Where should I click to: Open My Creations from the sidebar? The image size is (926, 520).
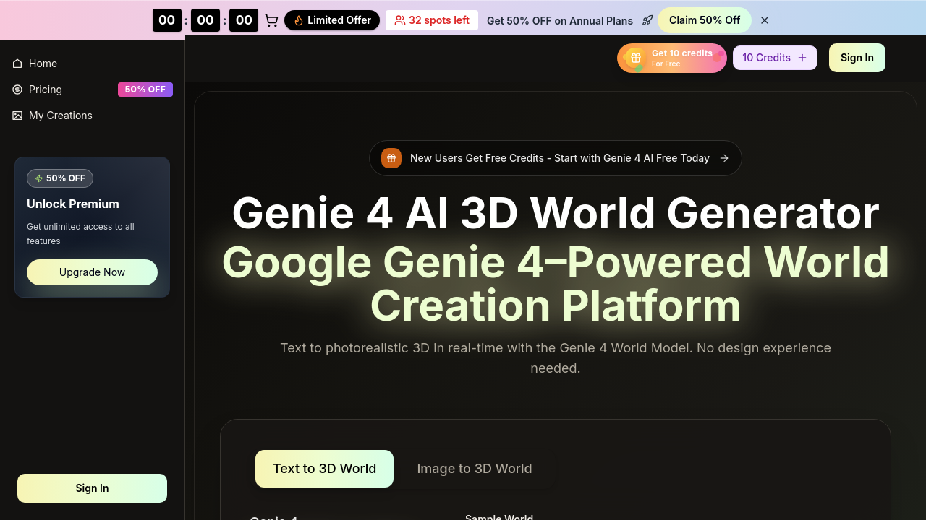[92, 116]
